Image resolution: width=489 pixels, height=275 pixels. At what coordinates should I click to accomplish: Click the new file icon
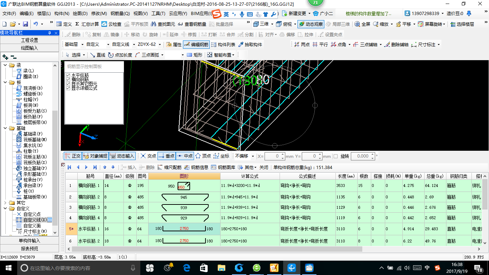(x=5, y=24)
